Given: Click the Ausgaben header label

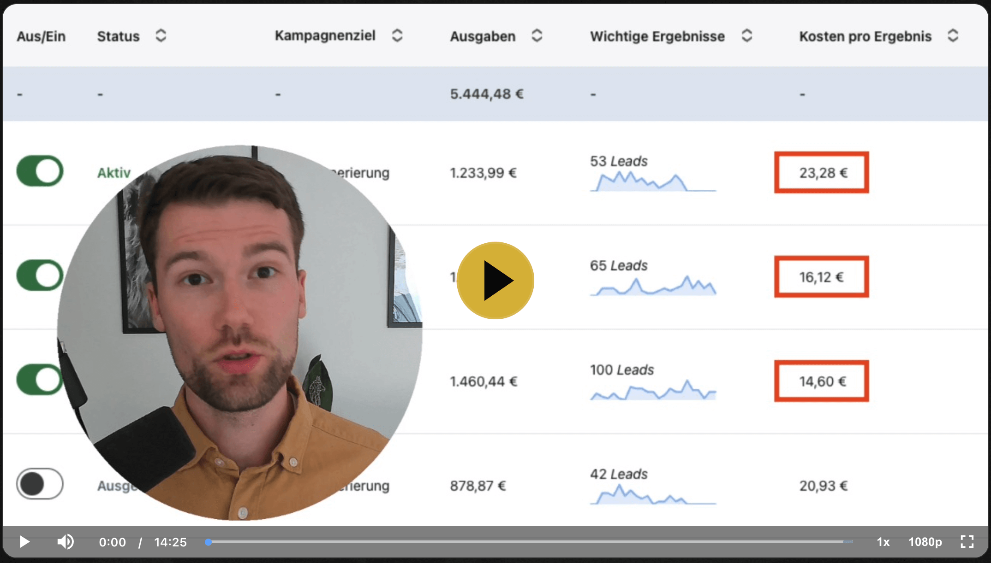Looking at the screenshot, I should [x=483, y=36].
